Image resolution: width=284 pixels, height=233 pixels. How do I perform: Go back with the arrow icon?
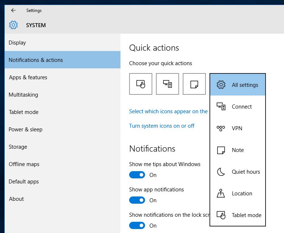13,10
